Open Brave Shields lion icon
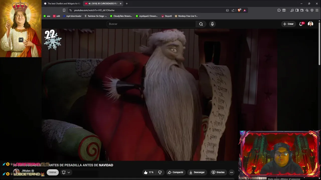Image resolution: width=321 pixels, height=180 pixels. 239,10
